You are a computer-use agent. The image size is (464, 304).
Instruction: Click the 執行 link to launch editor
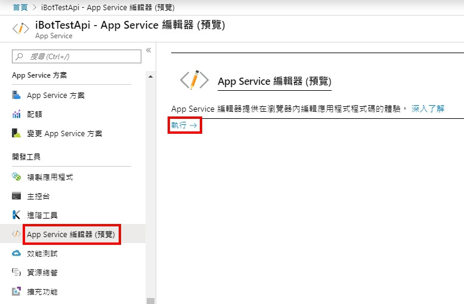[x=184, y=125]
